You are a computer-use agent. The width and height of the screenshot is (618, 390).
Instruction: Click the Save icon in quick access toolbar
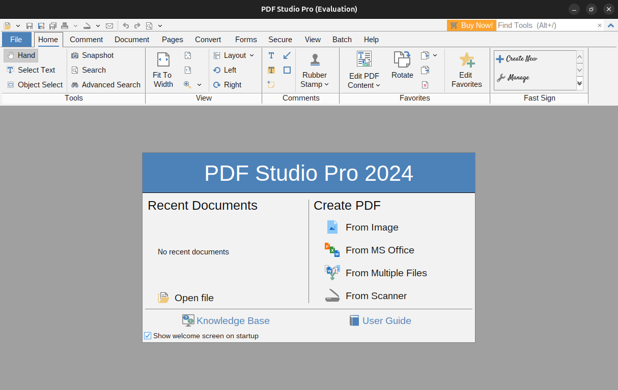(x=30, y=25)
